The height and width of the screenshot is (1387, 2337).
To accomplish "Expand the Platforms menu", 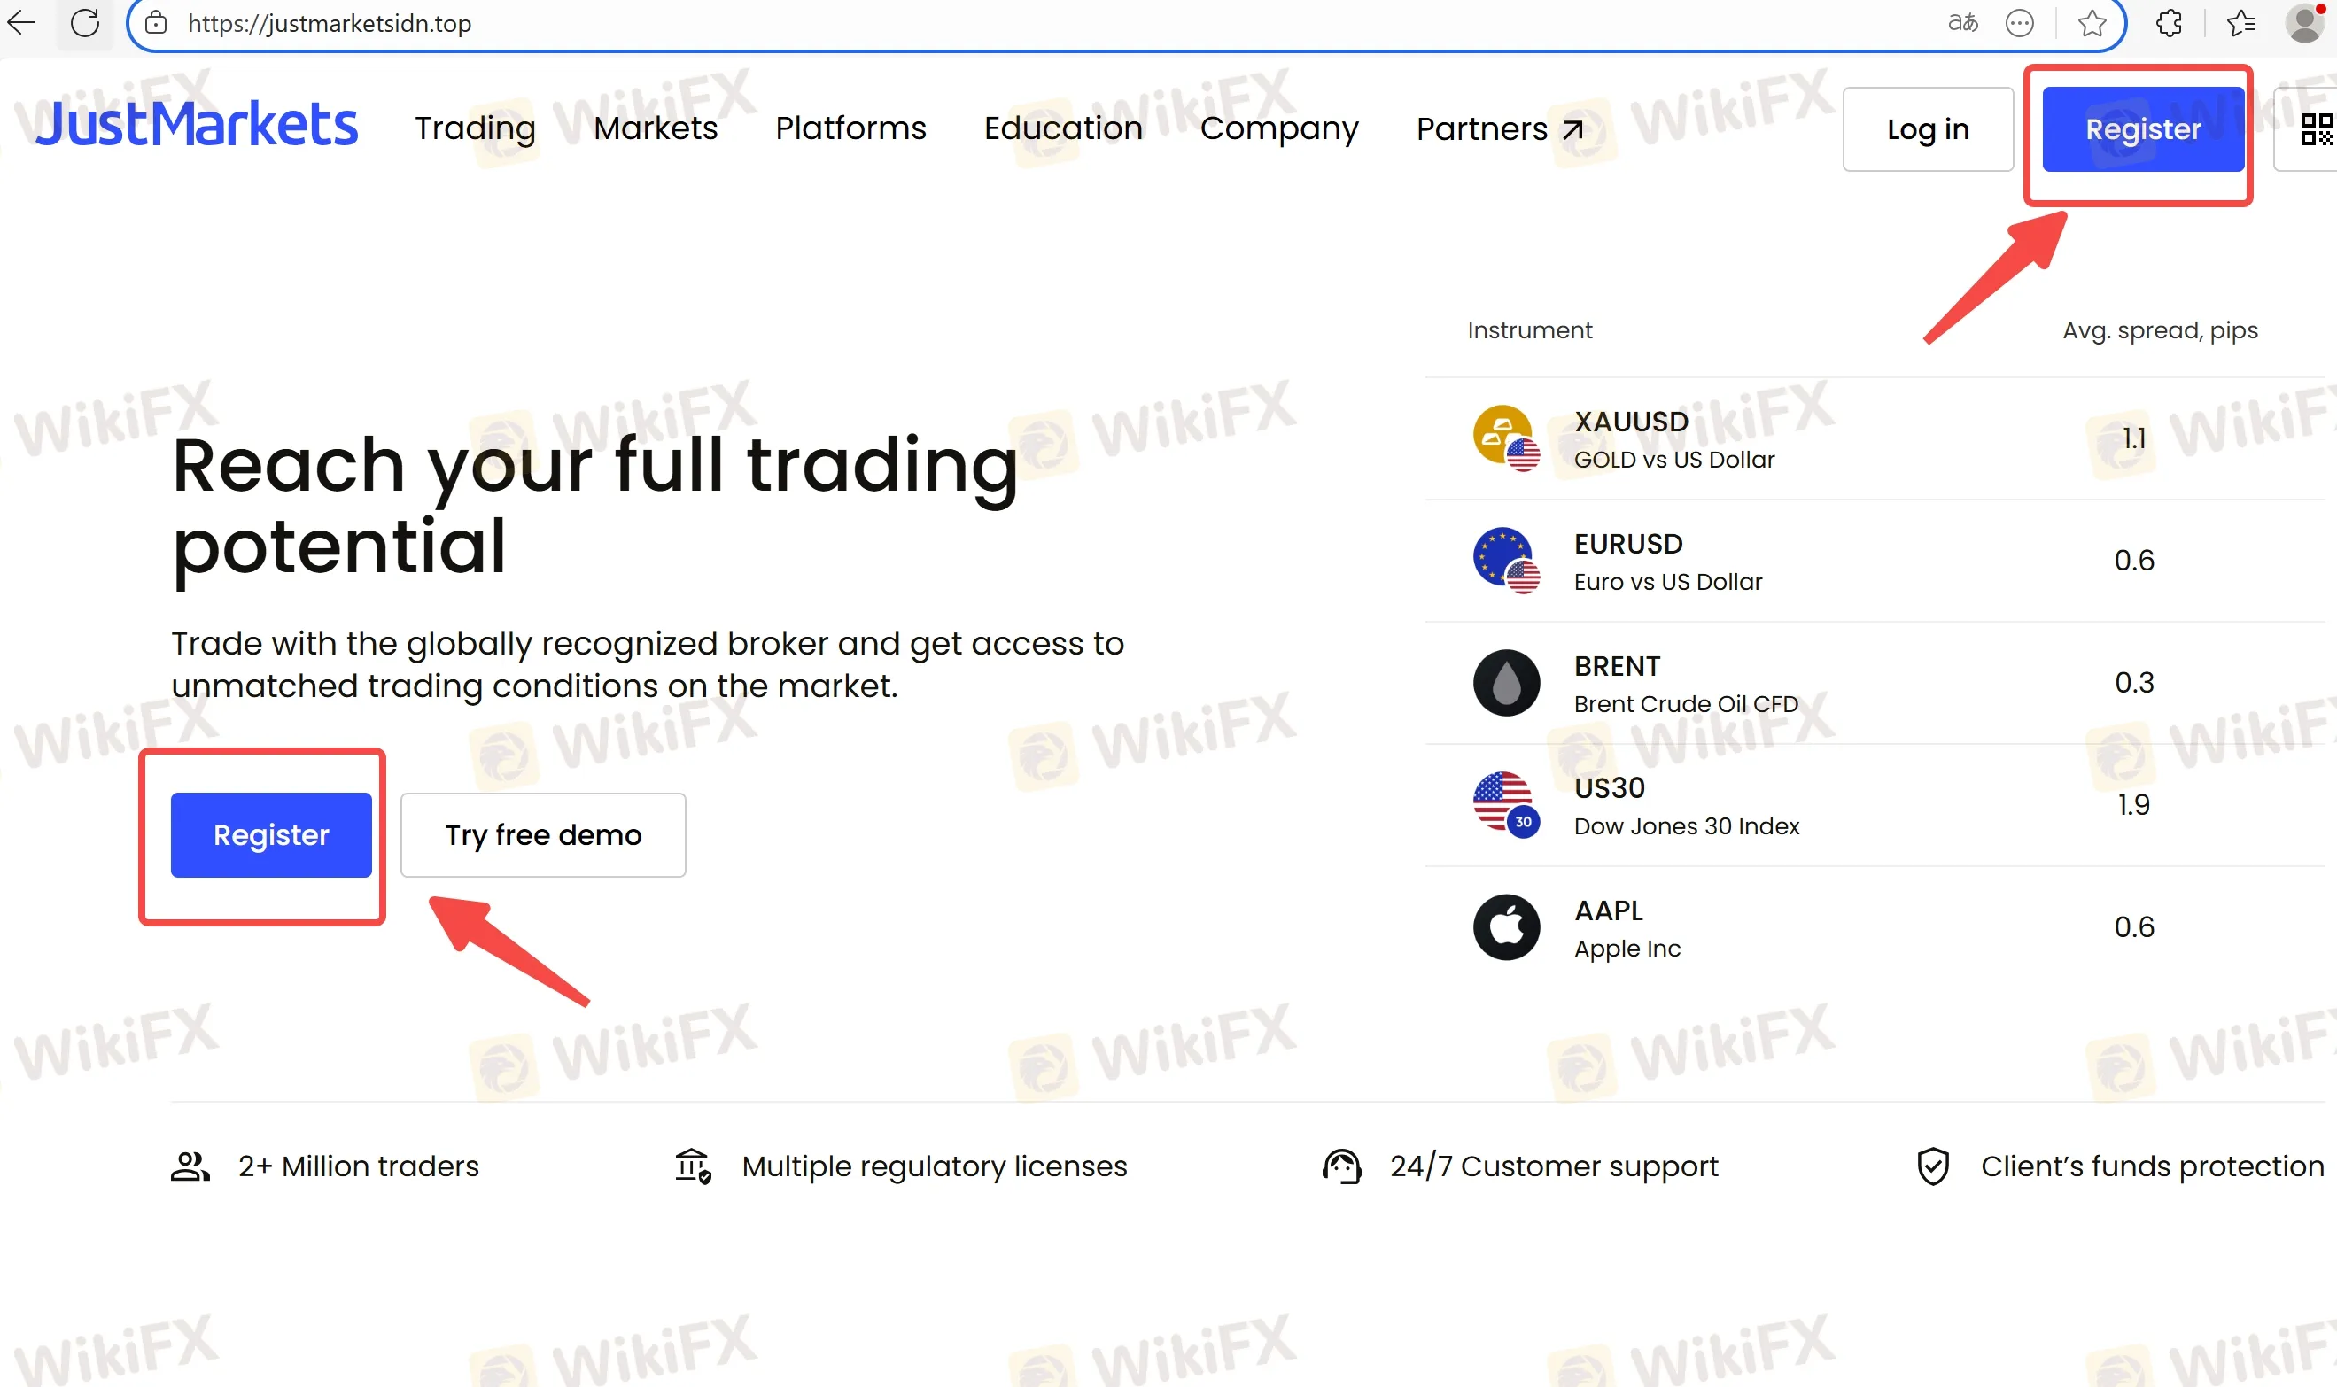I will coord(850,128).
